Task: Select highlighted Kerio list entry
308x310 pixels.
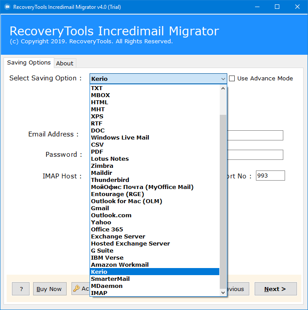Action: point(155,272)
